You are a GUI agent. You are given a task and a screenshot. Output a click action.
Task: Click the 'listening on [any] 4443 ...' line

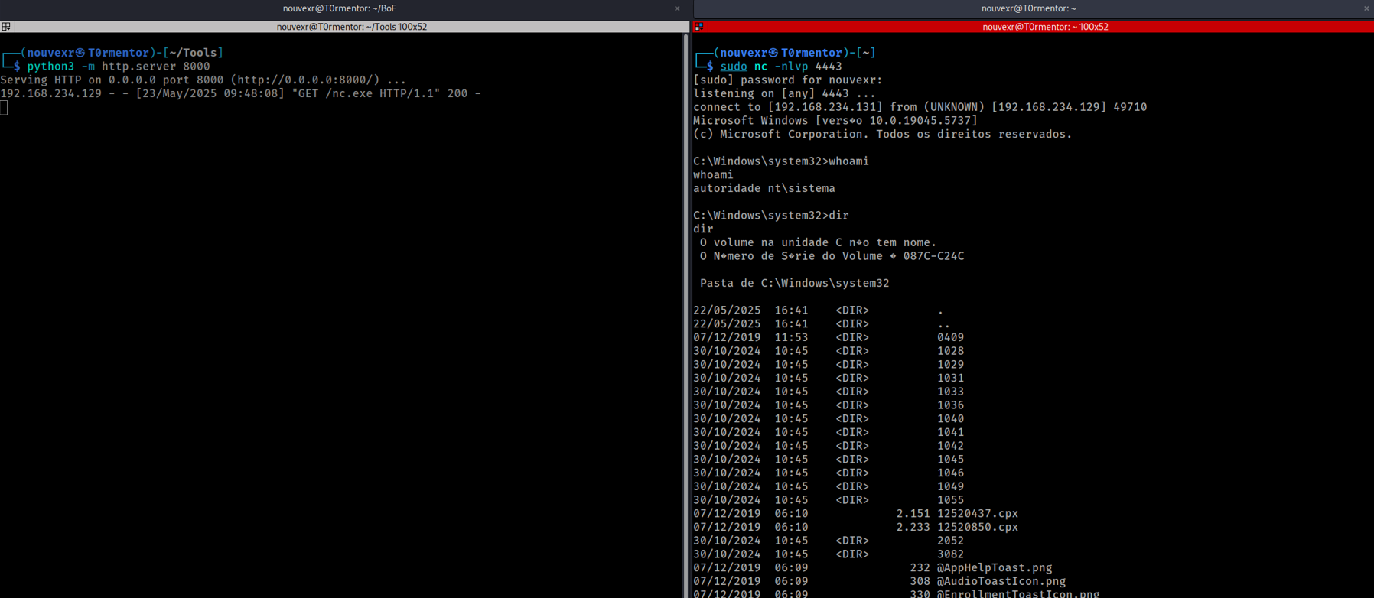(x=784, y=93)
